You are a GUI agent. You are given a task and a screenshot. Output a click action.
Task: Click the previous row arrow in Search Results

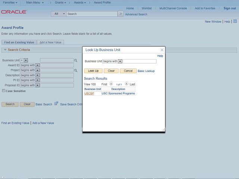click(x=111, y=84)
